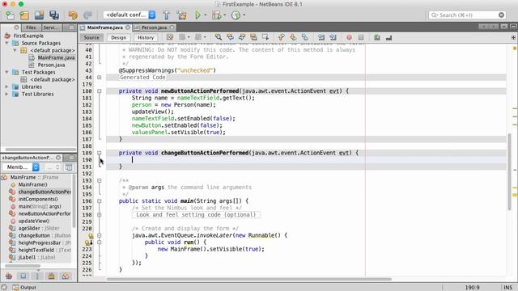Switch to Design view
Viewport: 518px width, 291px height.
tap(119, 38)
